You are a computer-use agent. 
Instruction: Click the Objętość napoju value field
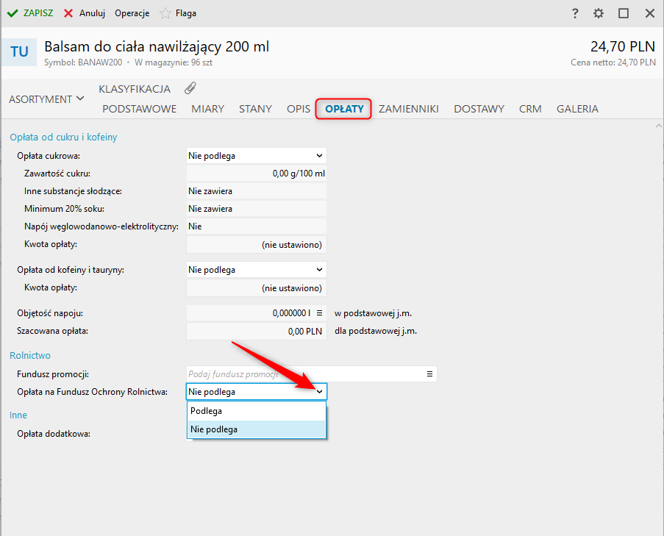pos(256,313)
